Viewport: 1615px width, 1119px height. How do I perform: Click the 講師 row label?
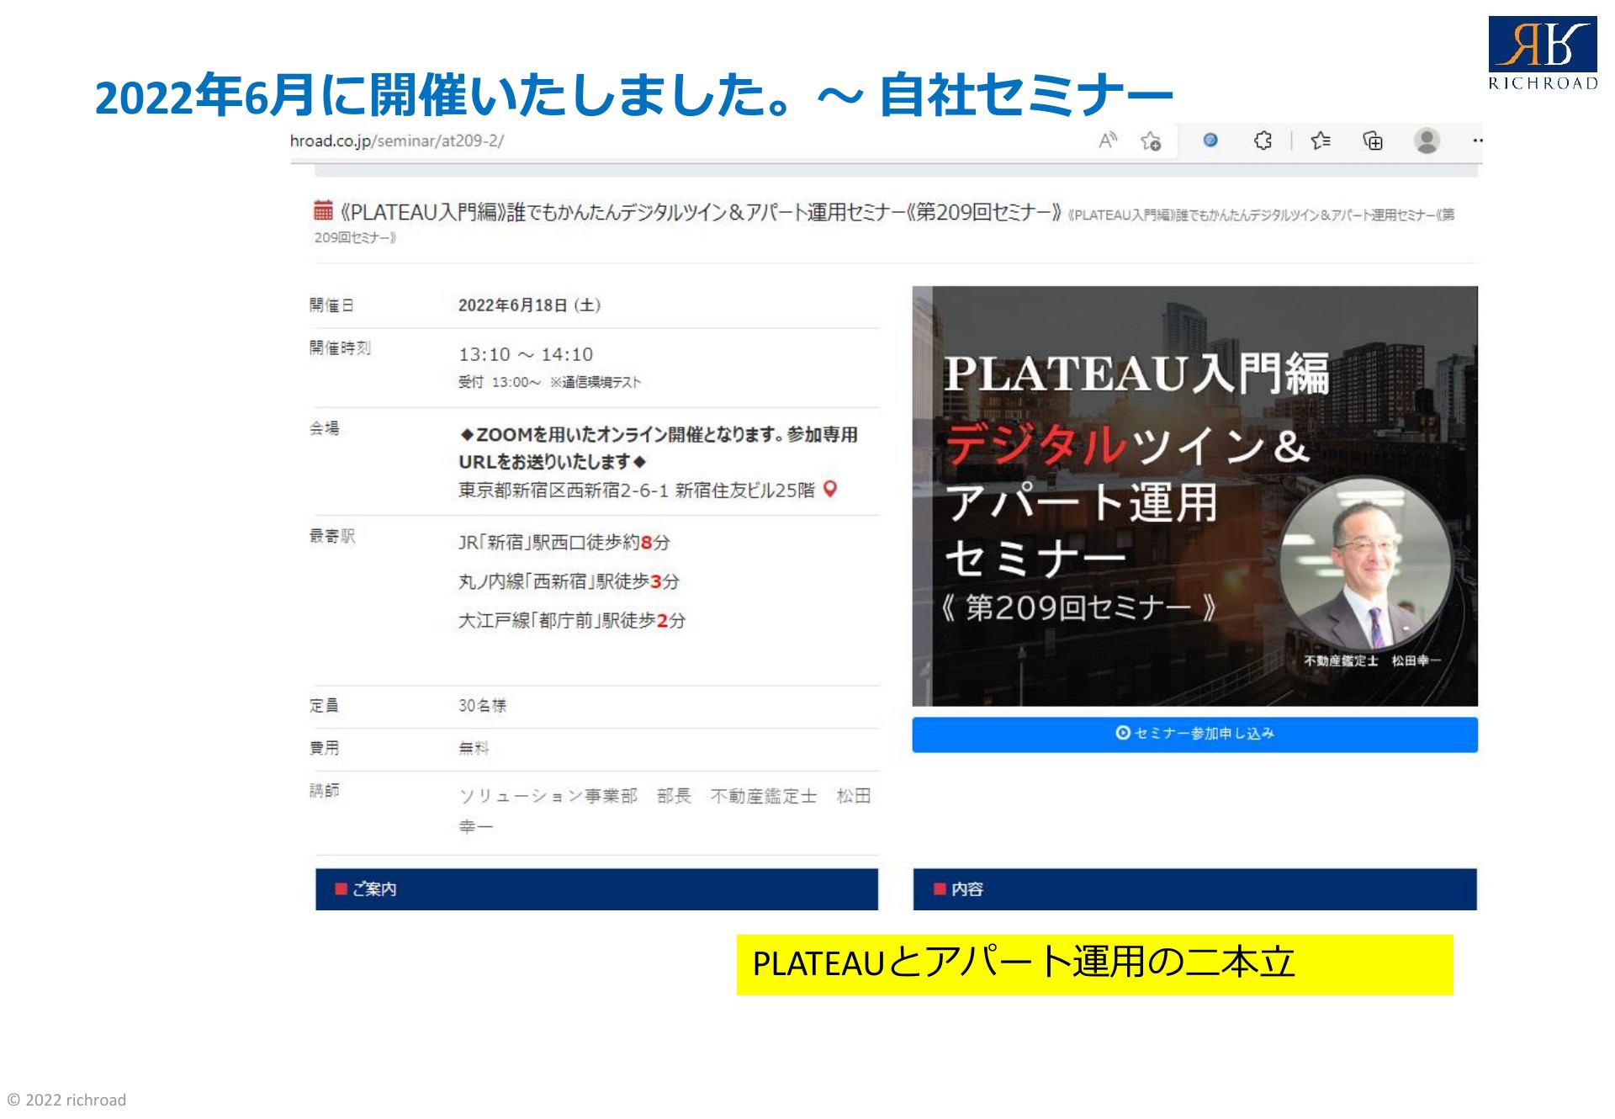pyautogui.click(x=324, y=790)
